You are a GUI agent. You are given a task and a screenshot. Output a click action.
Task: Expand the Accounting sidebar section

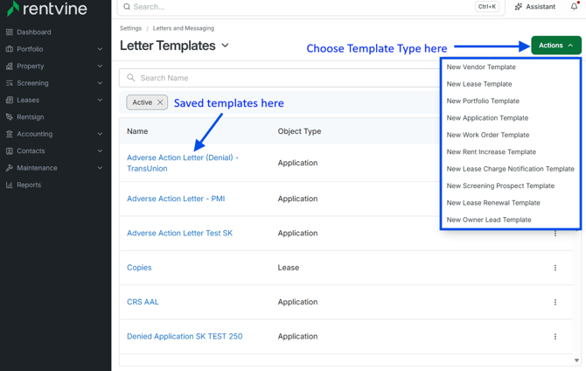100,134
